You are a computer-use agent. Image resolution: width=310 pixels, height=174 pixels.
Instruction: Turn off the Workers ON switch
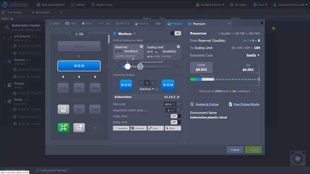click(176, 33)
